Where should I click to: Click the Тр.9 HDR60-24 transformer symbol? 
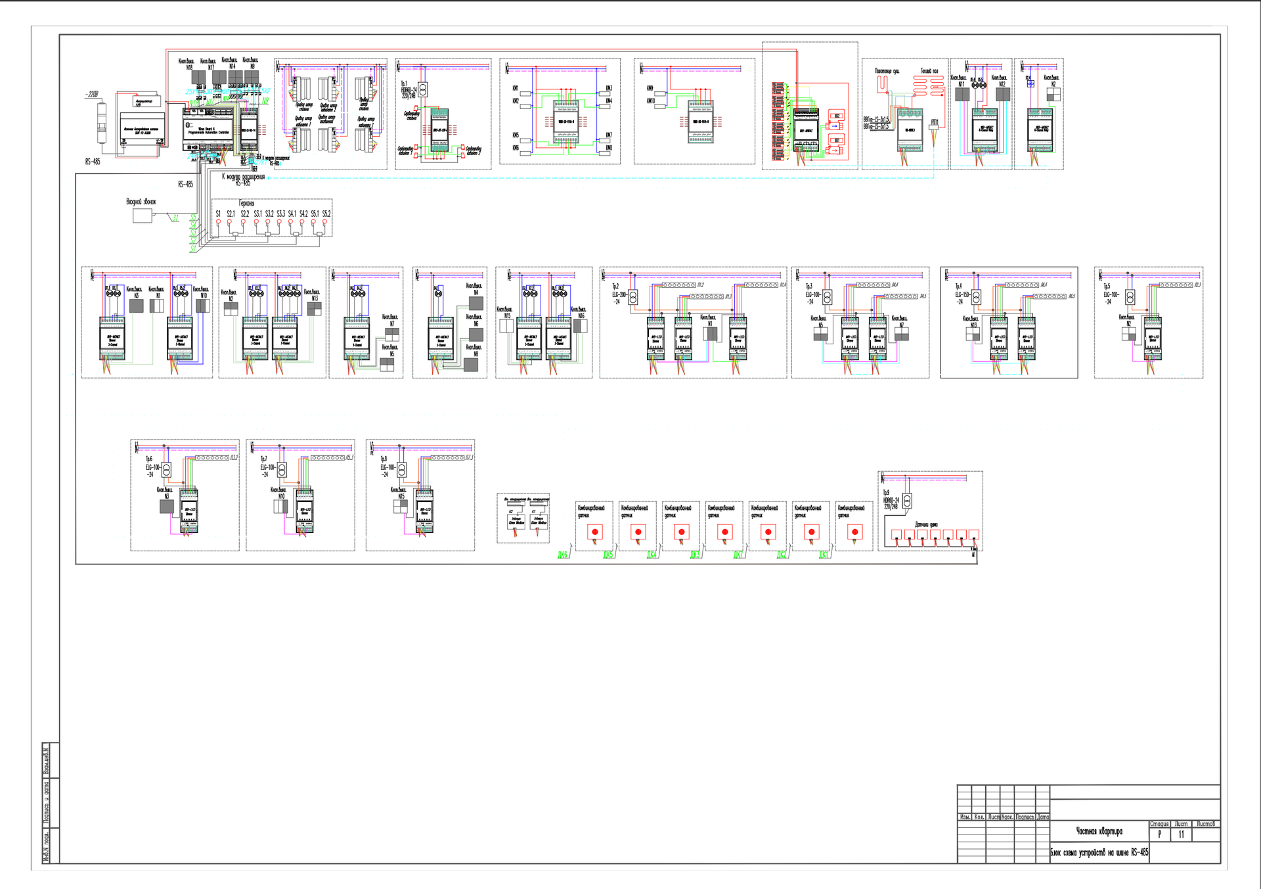pos(907,501)
